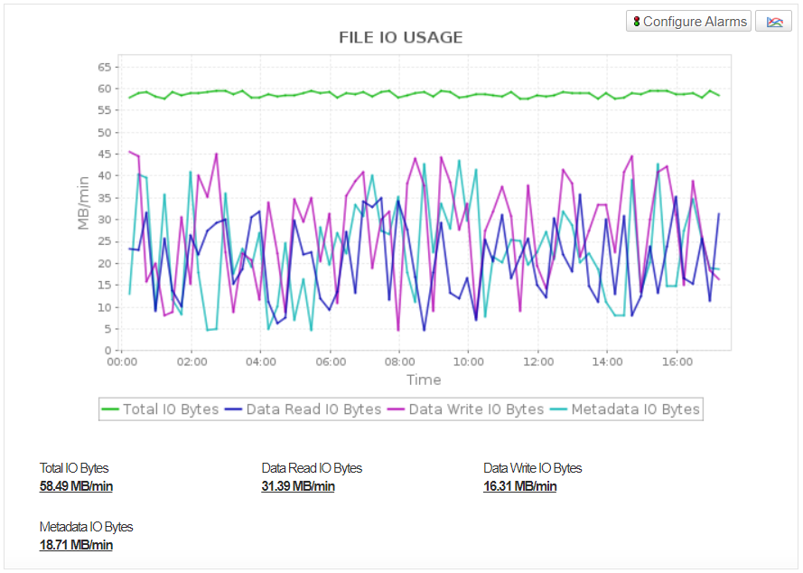The image size is (803, 573).
Task: Toggle Data Read IO Bytes legend label
Action: 313,409
